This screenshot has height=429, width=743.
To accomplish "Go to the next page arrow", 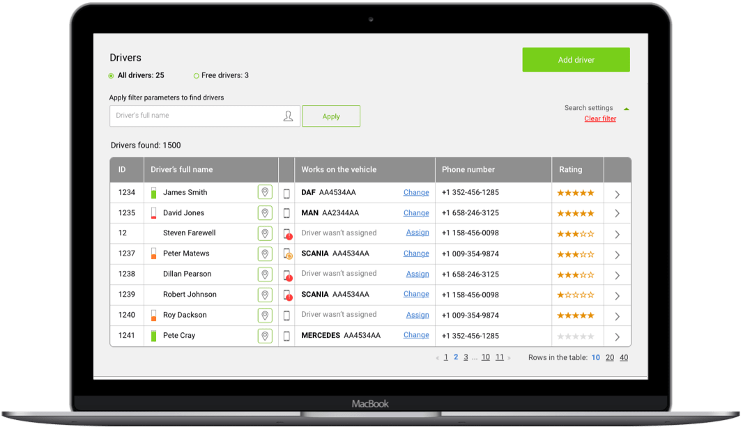I will coord(510,358).
